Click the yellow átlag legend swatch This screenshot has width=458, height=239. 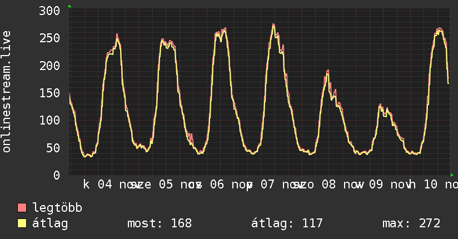pos(22,223)
